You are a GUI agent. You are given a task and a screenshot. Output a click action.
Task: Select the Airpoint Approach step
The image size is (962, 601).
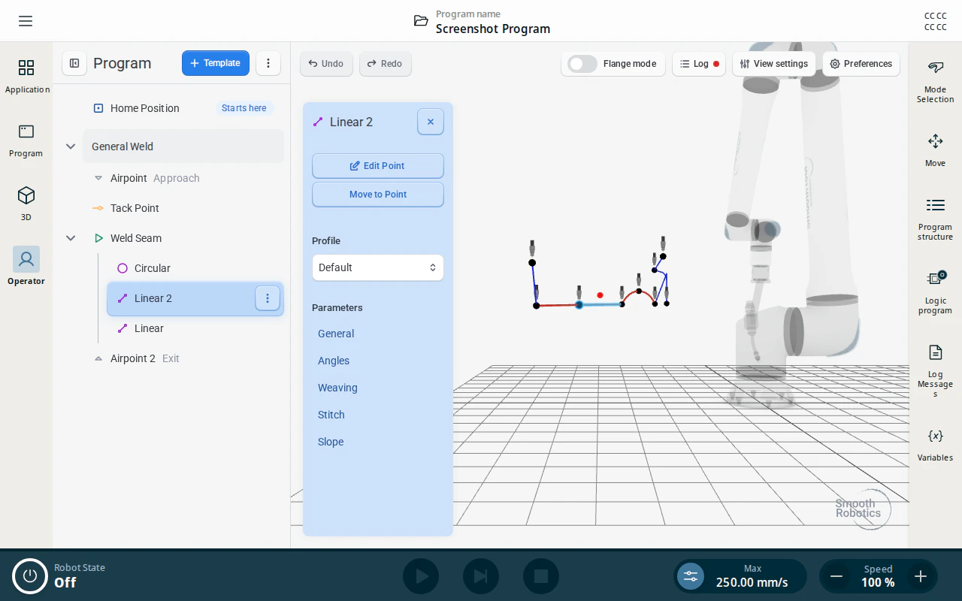tap(183, 178)
